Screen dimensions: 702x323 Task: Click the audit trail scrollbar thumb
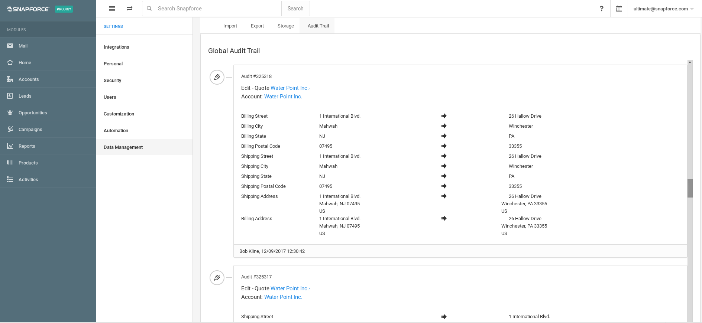tap(690, 188)
